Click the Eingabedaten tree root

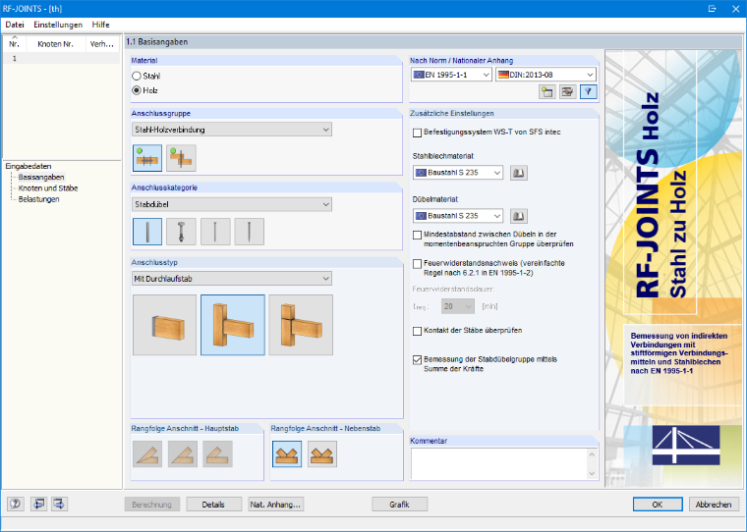[x=29, y=166]
